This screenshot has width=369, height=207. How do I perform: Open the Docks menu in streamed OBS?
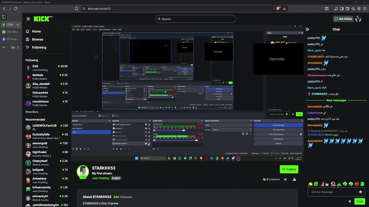tap(88, 29)
